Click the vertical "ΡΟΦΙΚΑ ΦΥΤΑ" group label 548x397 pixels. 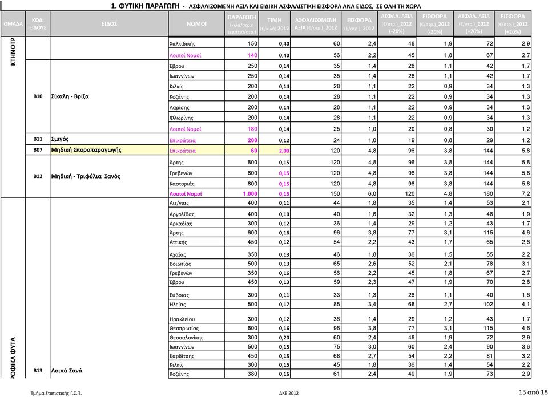click(13, 357)
